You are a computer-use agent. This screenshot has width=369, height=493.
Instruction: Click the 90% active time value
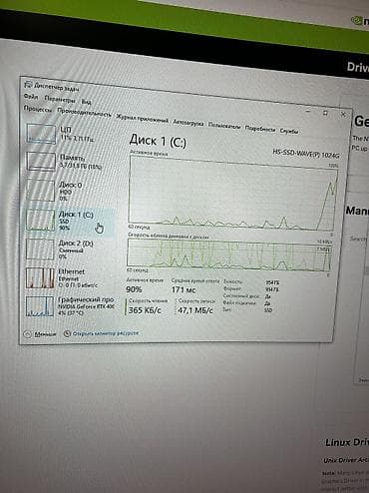pos(134,289)
